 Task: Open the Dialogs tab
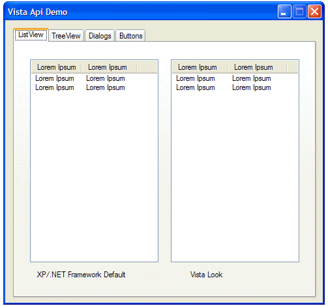pyautogui.click(x=100, y=36)
